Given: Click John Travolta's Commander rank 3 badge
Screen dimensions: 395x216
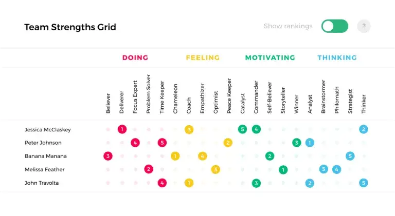Looking at the screenshot, I should pyautogui.click(x=256, y=183).
